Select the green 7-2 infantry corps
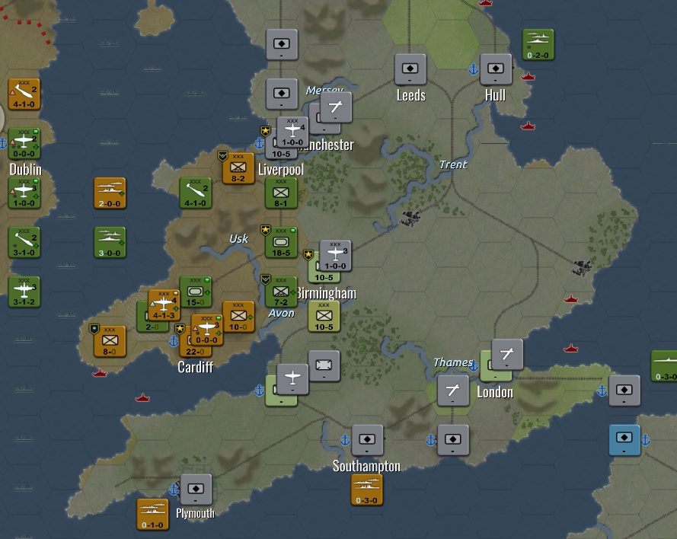The height and width of the screenshot is (539, 677). pyautogui.click(x=281, y=292)
